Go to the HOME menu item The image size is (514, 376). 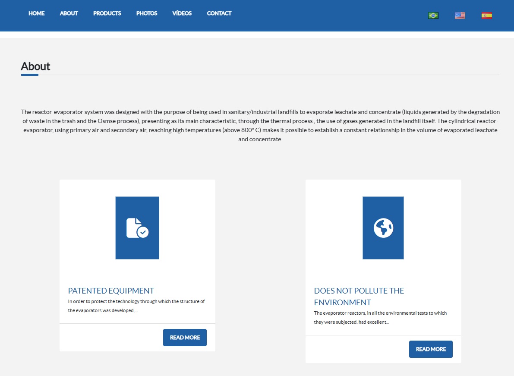(37, 13)
